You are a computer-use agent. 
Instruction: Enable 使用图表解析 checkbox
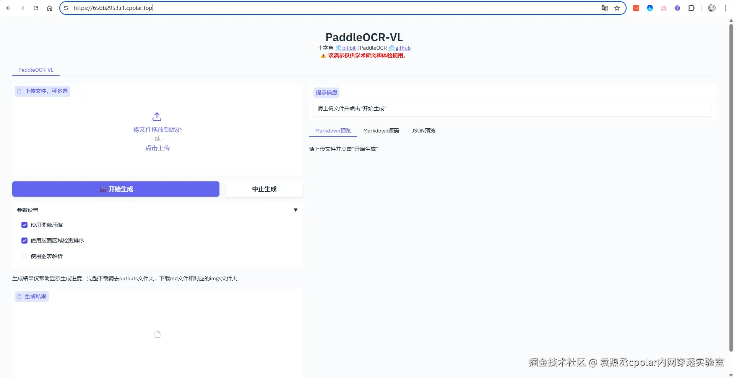coord(24,256)
